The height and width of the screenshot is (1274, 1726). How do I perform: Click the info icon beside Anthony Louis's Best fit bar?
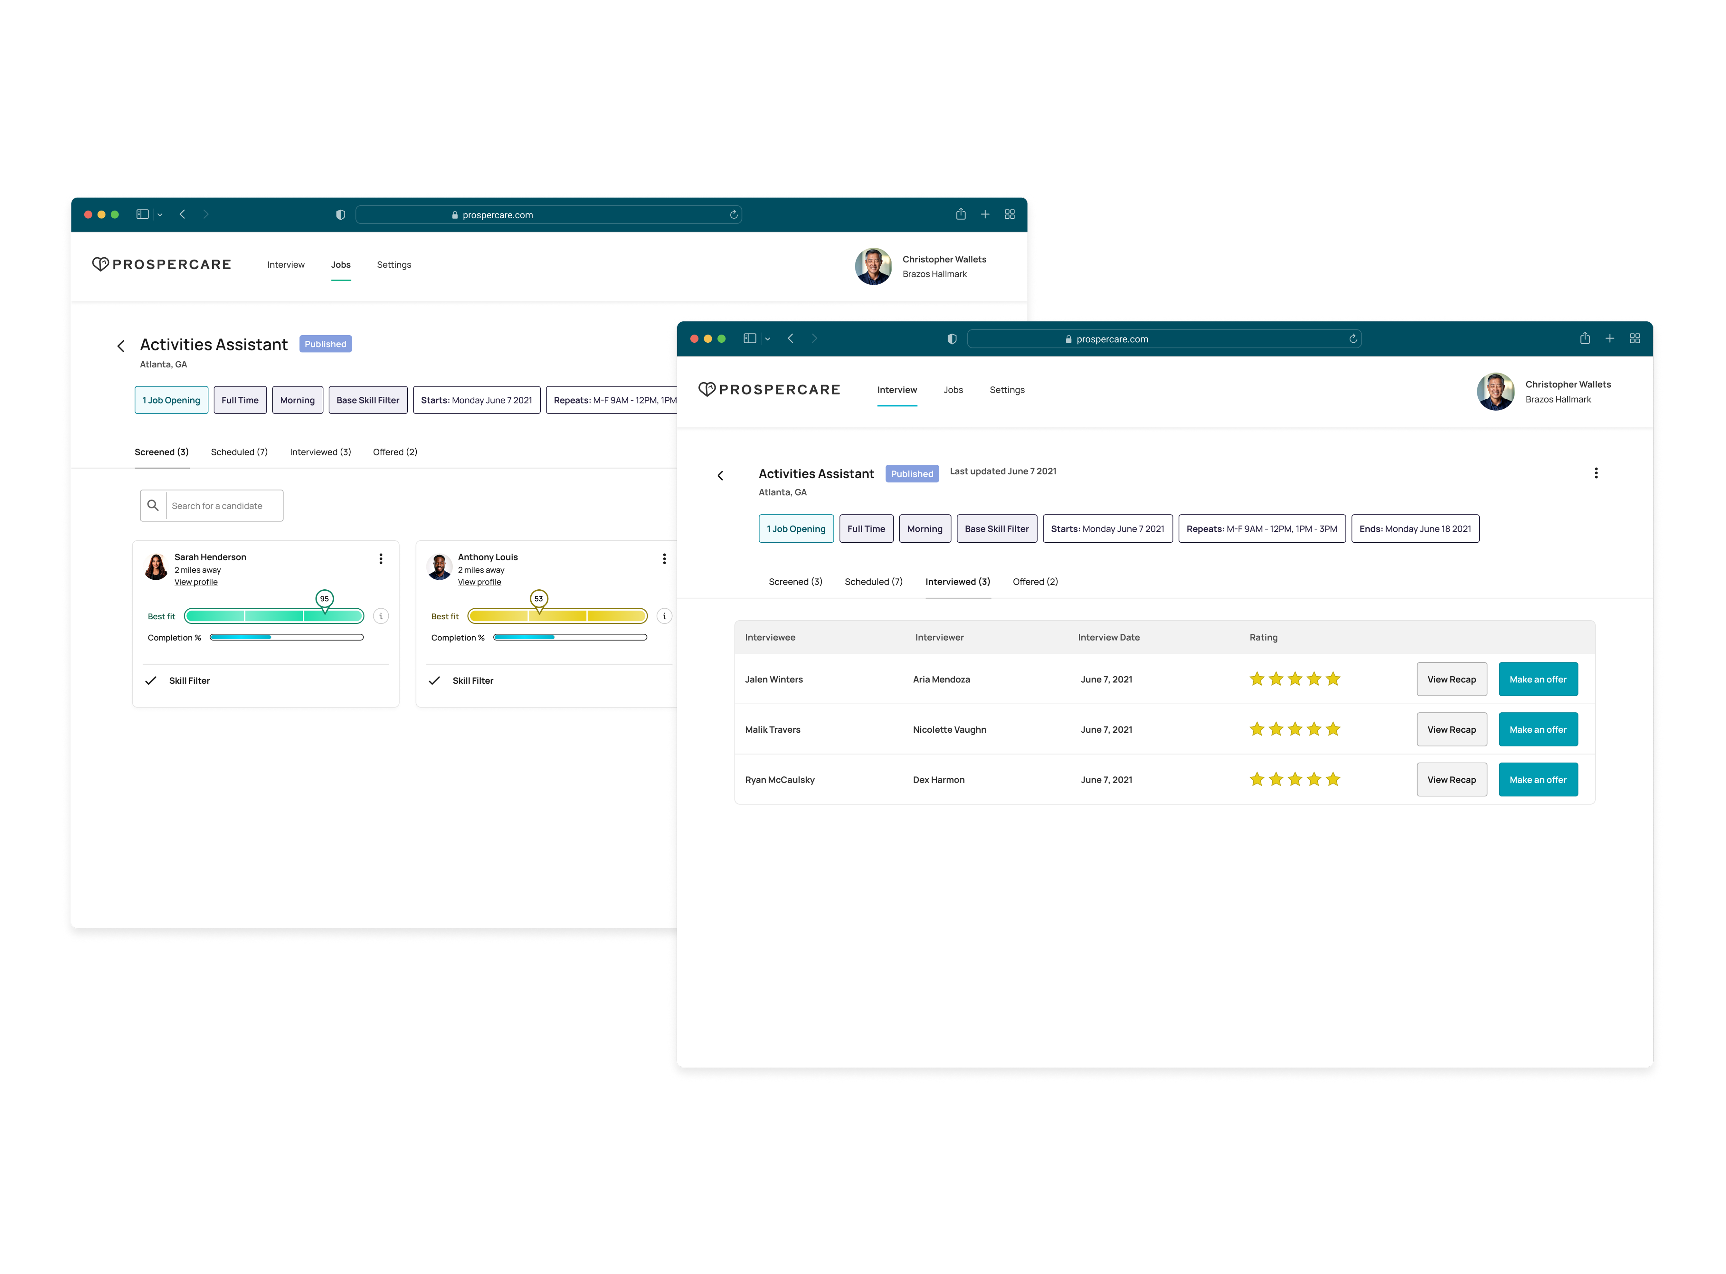click(x=665, y=616)
